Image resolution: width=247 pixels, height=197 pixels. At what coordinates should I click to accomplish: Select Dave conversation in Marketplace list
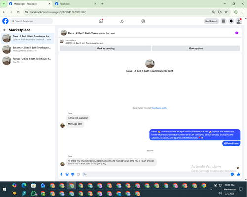coord(28,38)
